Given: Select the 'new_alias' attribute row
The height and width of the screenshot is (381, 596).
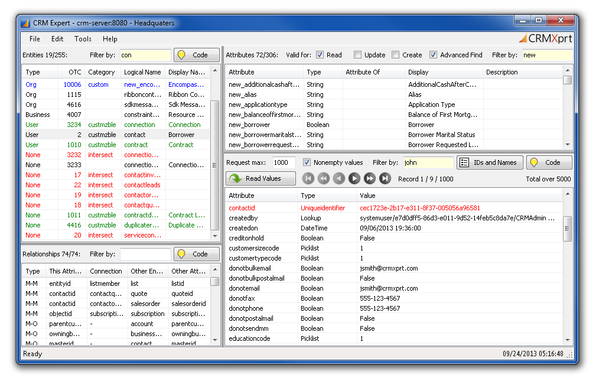Looking at the screenshot, I should pos(394,95).
